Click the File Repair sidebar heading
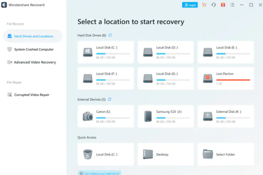The width and height of the screenshot is (263, 175). (x=14, y=82)
